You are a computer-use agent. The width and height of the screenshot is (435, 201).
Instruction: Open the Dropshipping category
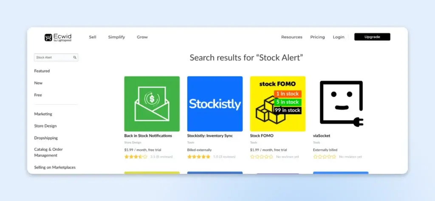coord(46,138)
